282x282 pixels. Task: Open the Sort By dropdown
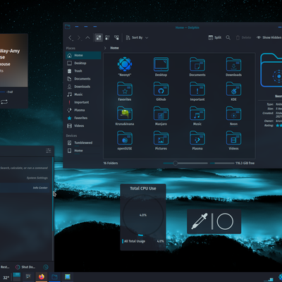pyautogui.click(x=137, y=37)
